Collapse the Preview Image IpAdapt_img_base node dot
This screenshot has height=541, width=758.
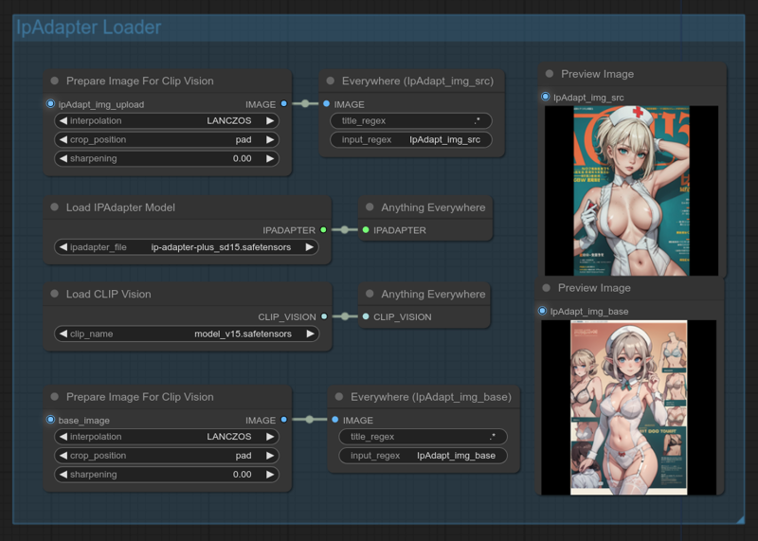pos(547,288)
